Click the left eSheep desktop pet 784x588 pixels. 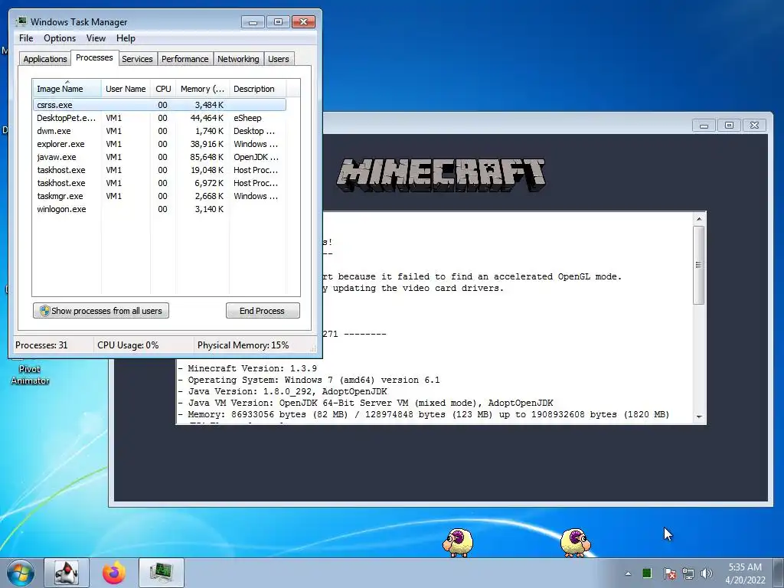458,542
